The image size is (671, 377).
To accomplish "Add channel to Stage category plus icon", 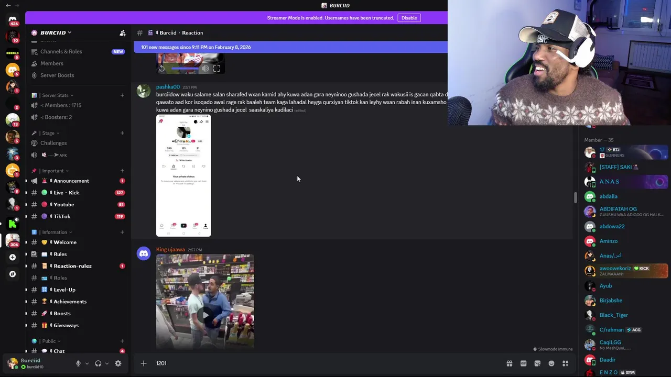I will tap(122, 133).
